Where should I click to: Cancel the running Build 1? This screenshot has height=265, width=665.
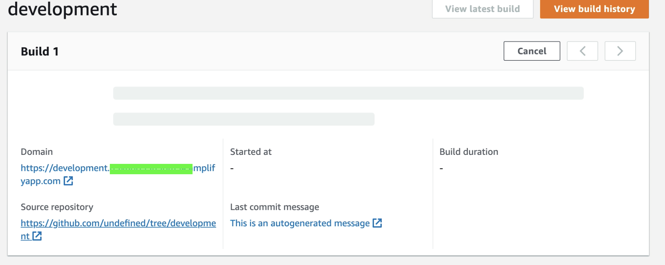[x=531, y=51]
